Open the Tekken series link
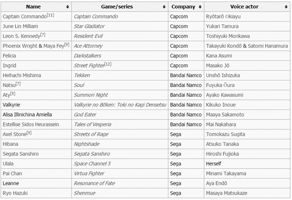This screenshot has height=200, width=292. 82,75
